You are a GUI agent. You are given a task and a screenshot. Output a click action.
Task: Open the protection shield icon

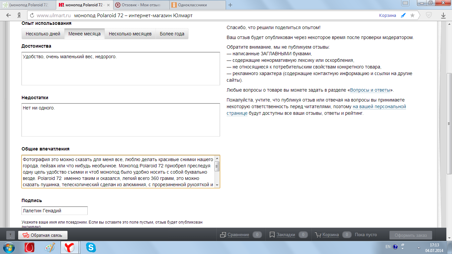(x=429, y=16)
